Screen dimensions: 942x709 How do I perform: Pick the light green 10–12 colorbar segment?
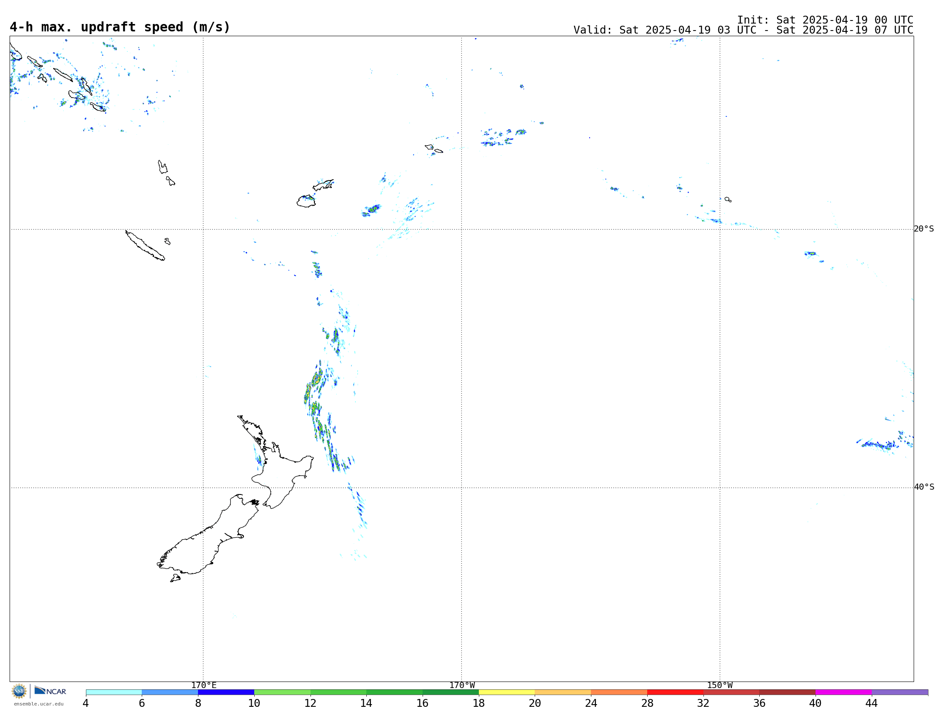[x=282, y=692]
